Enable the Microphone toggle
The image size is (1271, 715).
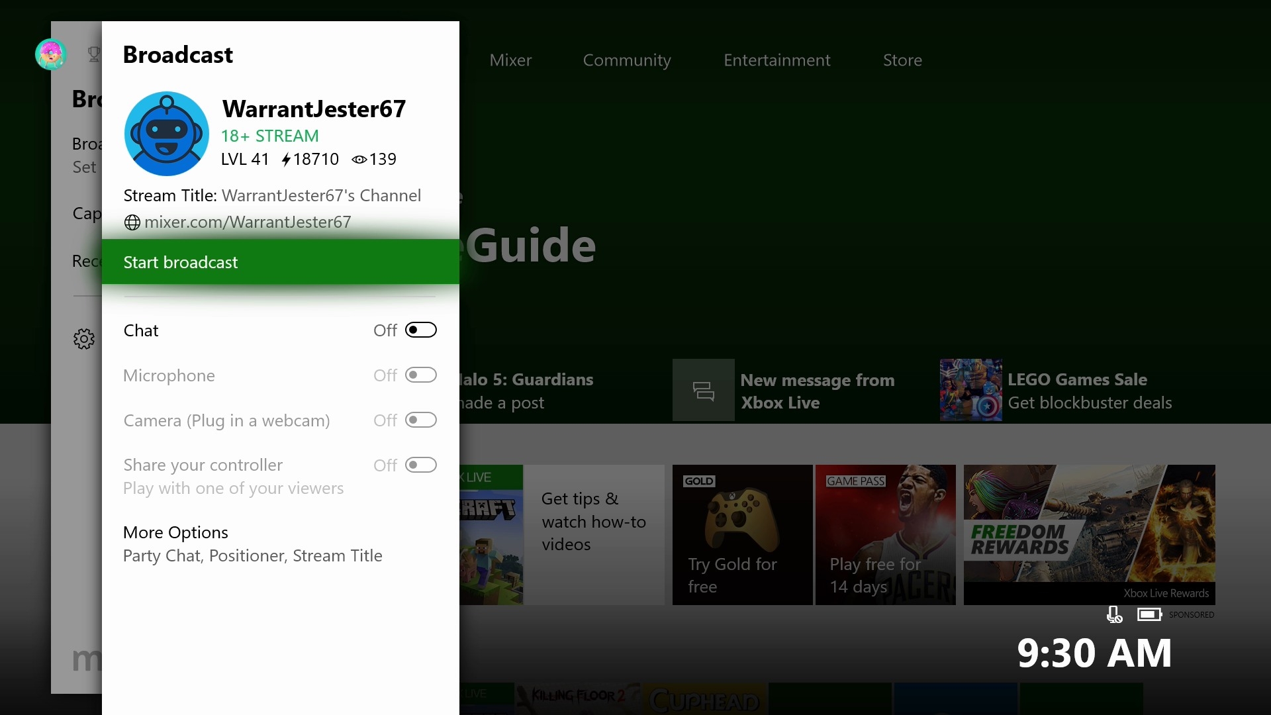(420, 375)
